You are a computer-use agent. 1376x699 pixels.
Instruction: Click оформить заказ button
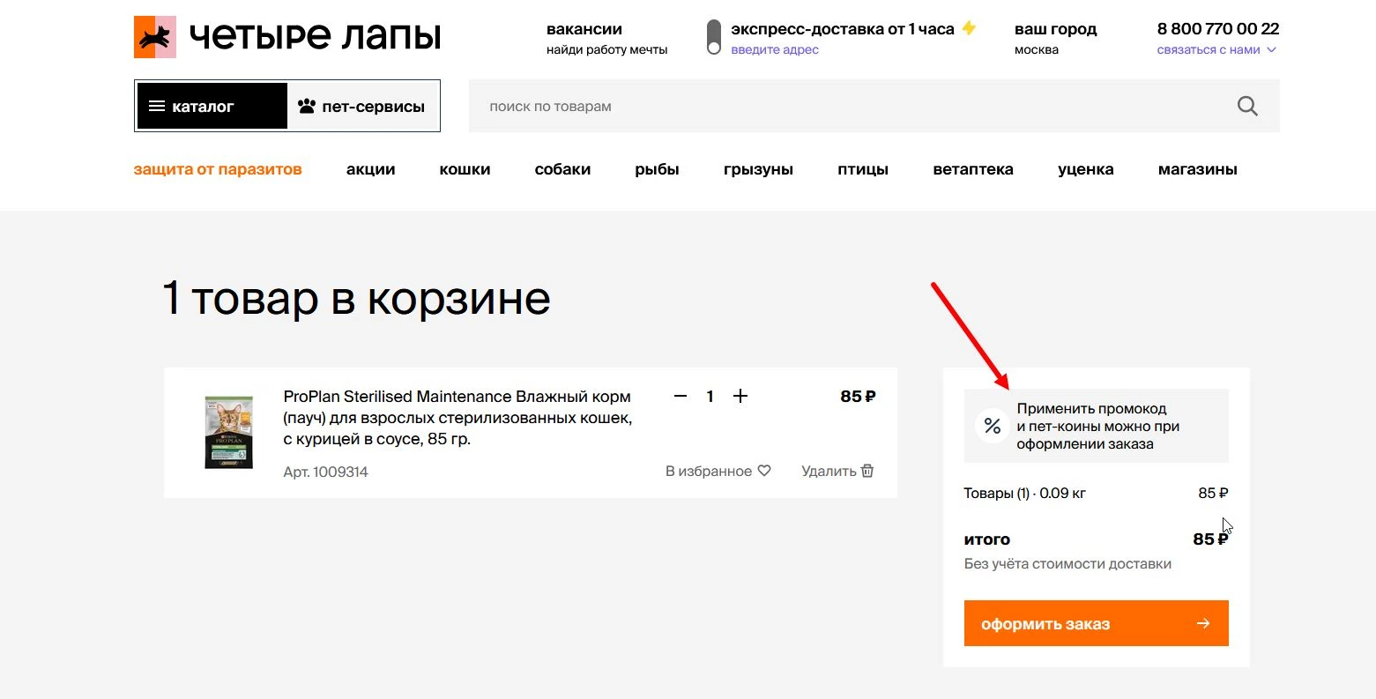(1095, 622)
